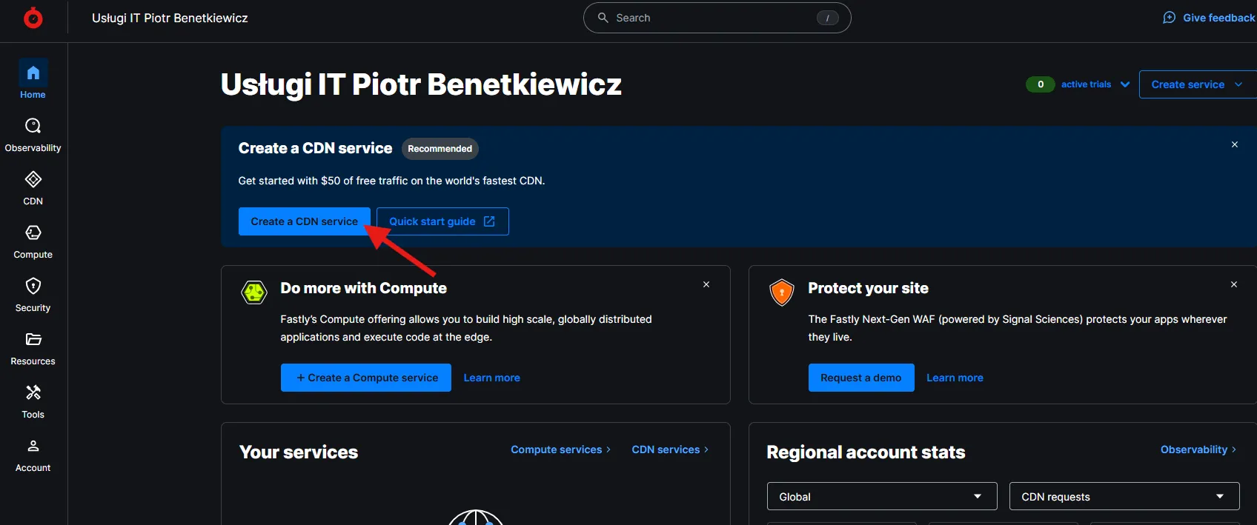
Task: Open the CDN requests metric dropdown
Action: tap(1124, 496)
